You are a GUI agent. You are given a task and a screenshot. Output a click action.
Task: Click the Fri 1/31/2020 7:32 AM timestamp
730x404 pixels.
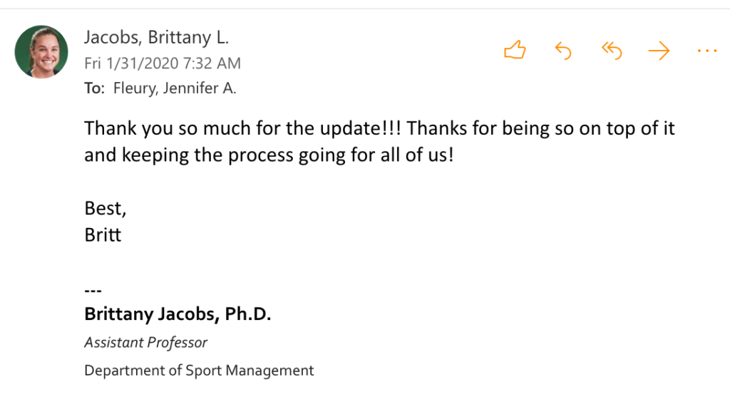pos(163,63)
